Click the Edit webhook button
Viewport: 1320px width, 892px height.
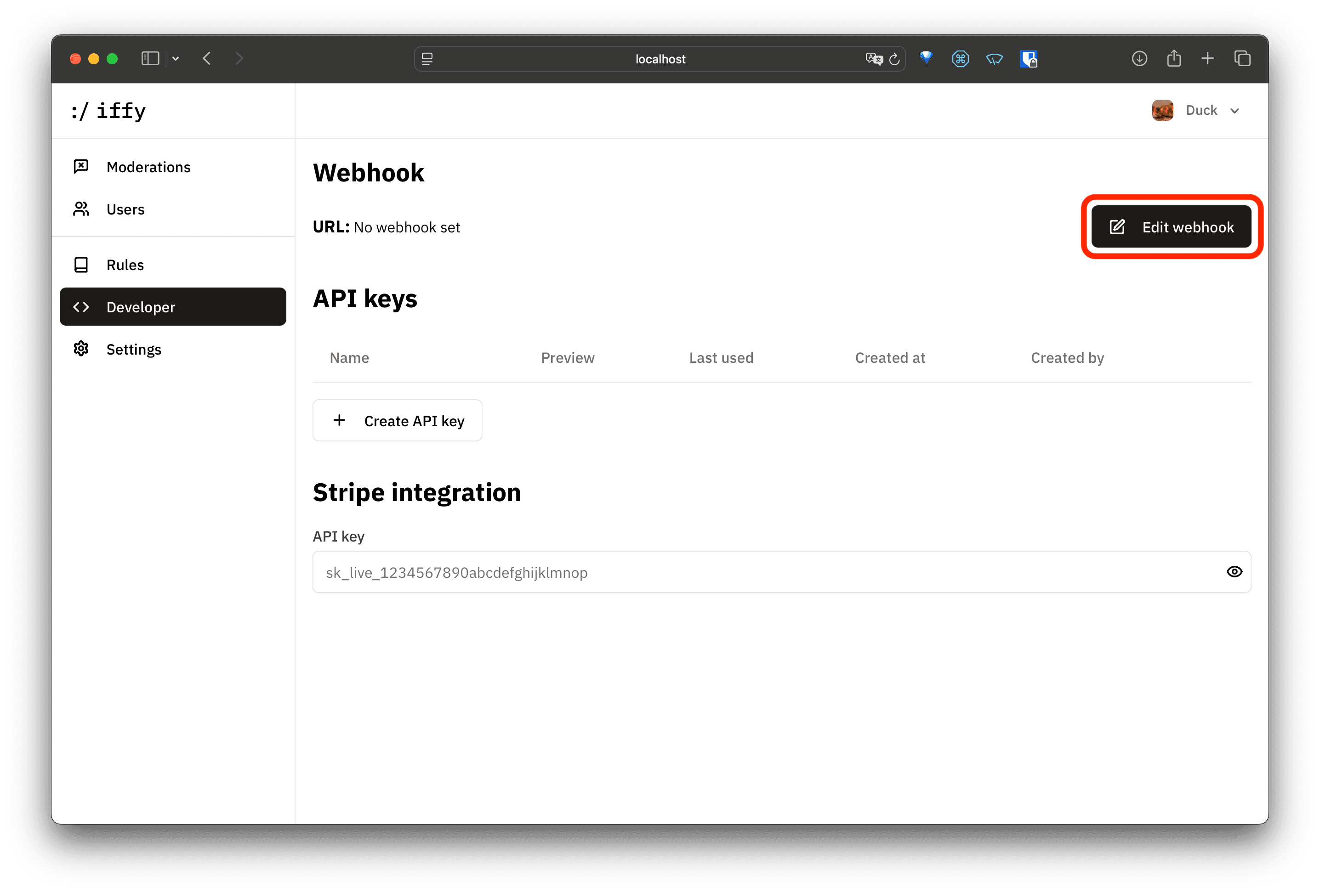1172,226
